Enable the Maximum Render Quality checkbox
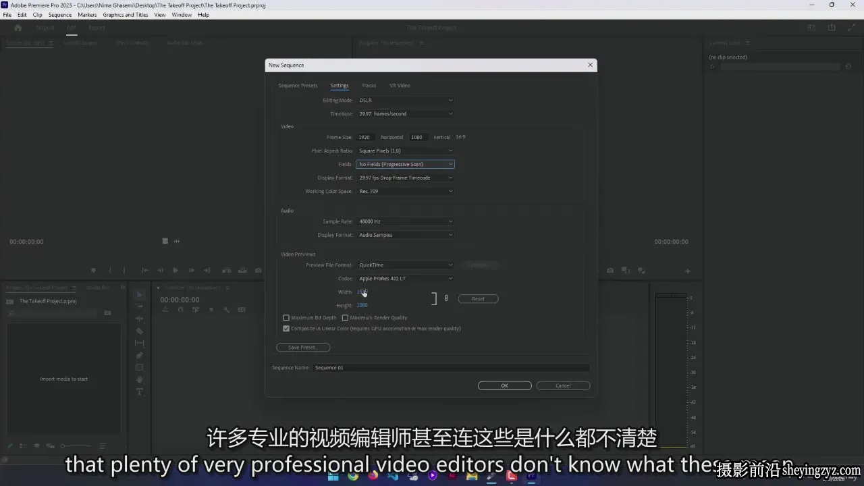Viewport: 864px width, 486px height. pos(345,318)
